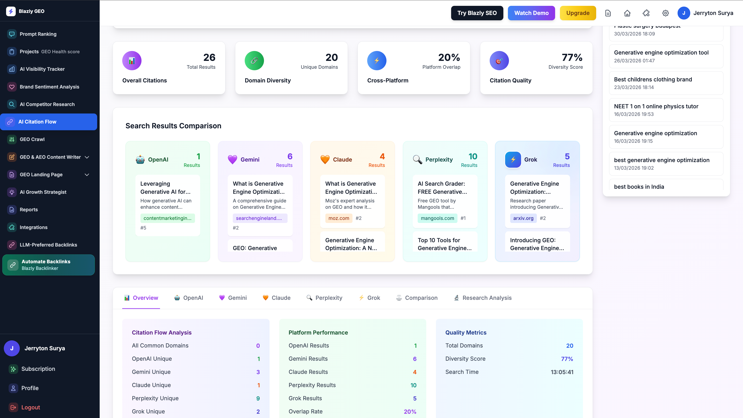Select the Grok lightning icon card

coord(513,160)
